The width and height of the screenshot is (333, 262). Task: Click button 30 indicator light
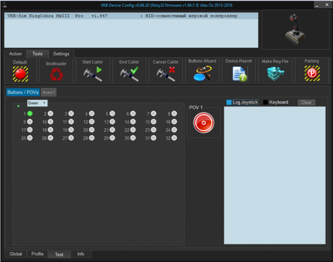point(133,138)
